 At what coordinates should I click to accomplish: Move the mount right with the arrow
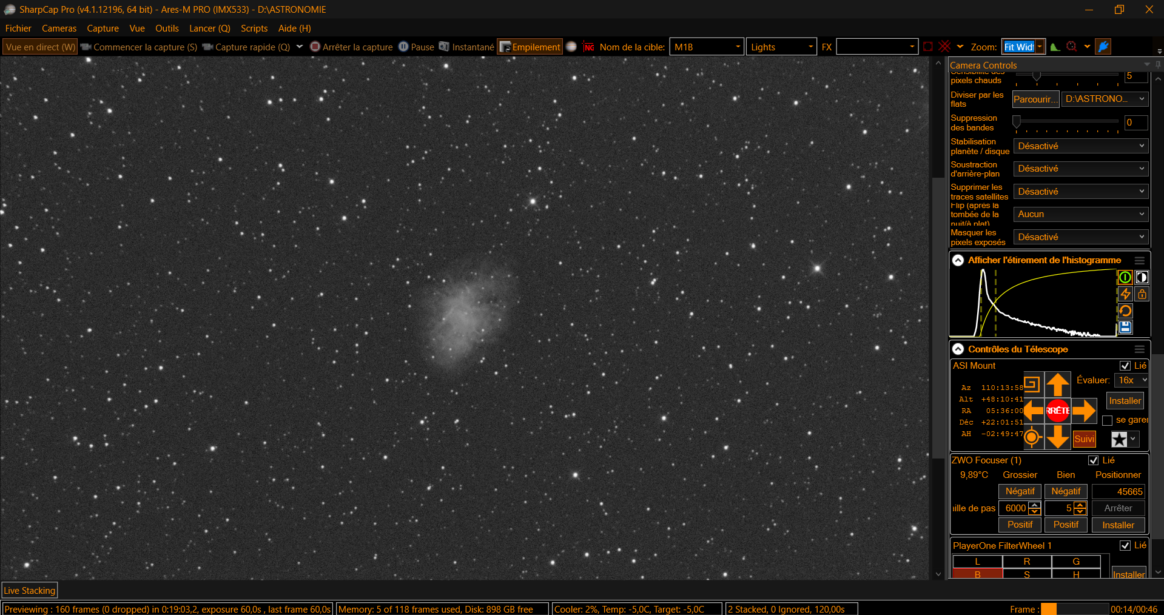point(1084,411)
